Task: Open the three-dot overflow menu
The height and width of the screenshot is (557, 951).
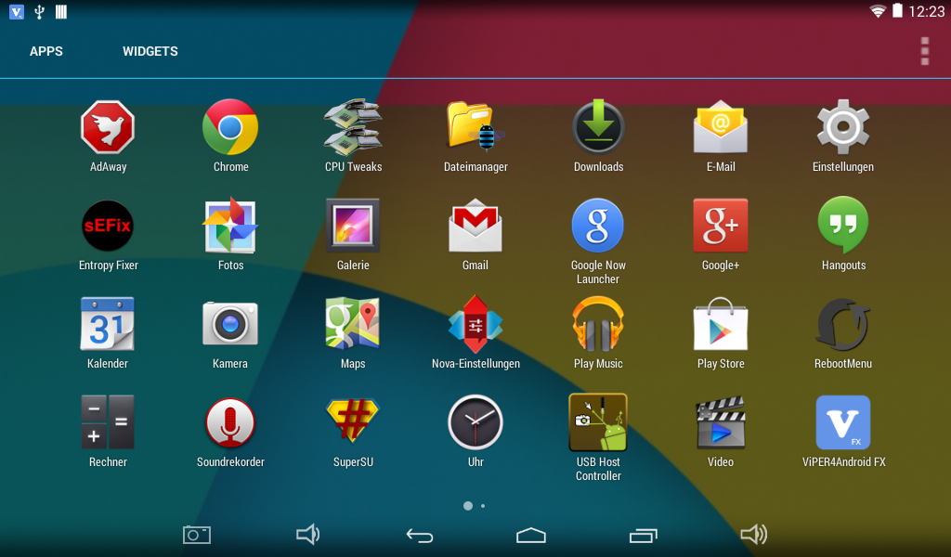Action: tap(925, 51)
